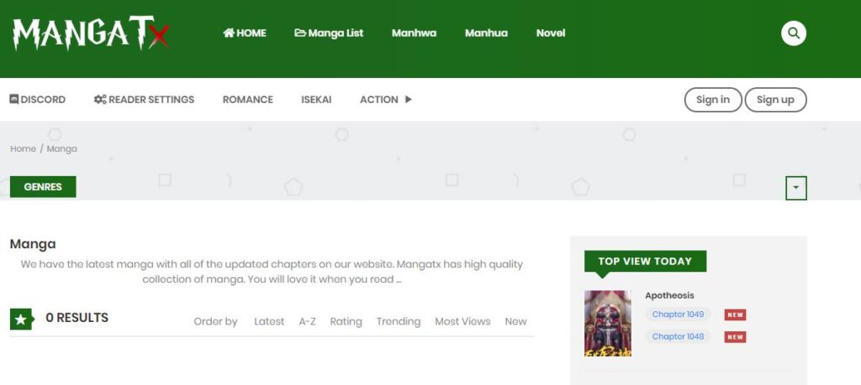Image resolution: width=861 pixels, height=385 pixels.
Task: Click Home in the breadcrumb
Action: (23, 149)
